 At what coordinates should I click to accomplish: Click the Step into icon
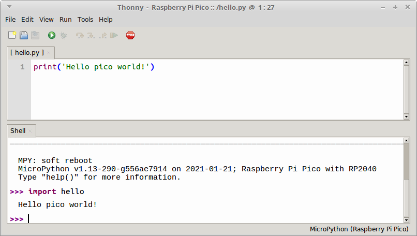[x=91, y=35]
